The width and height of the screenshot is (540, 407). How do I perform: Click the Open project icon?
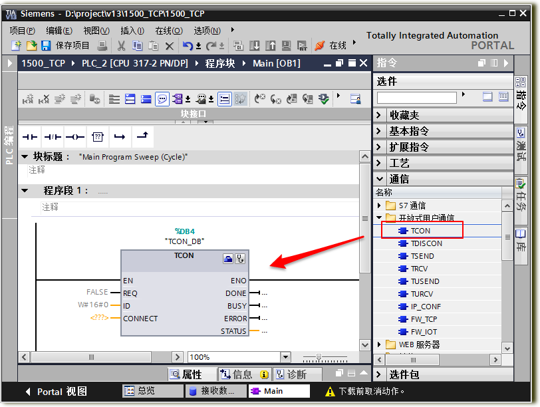pos(31,45)
